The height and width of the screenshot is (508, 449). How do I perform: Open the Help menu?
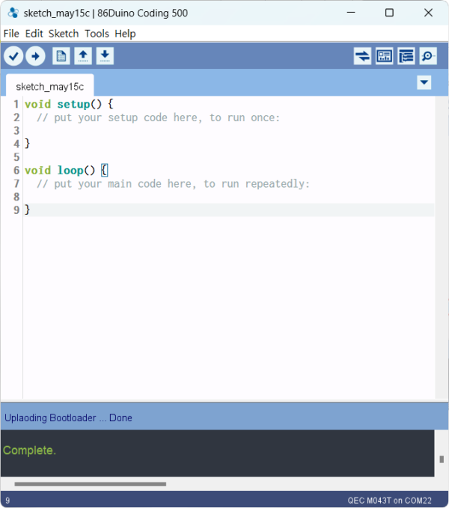tap(125, 34)
